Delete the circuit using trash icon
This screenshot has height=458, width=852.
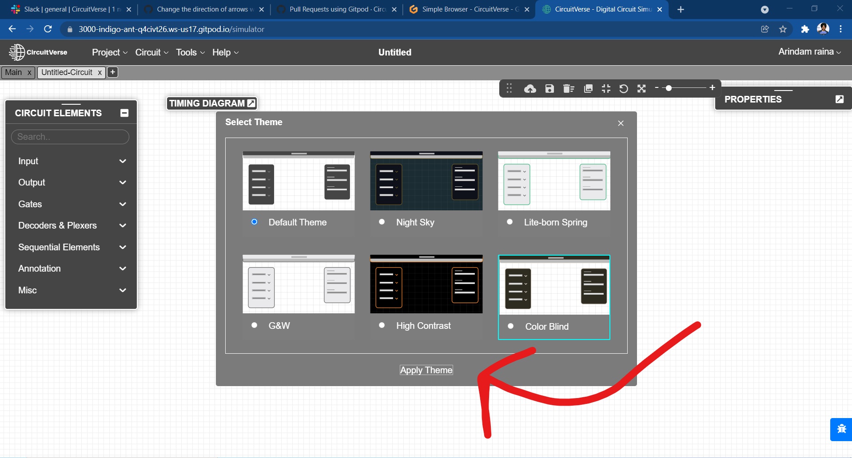pyautogui.click(x=569, y=88)
